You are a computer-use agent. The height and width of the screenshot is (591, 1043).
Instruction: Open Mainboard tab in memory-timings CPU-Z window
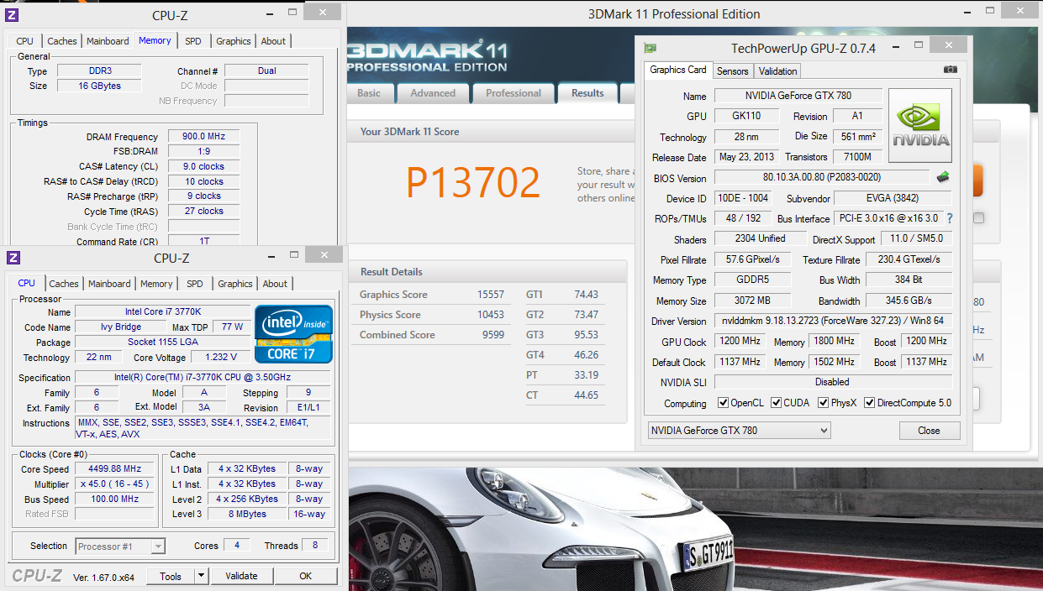pyautogui.click(x=108, y=41)
